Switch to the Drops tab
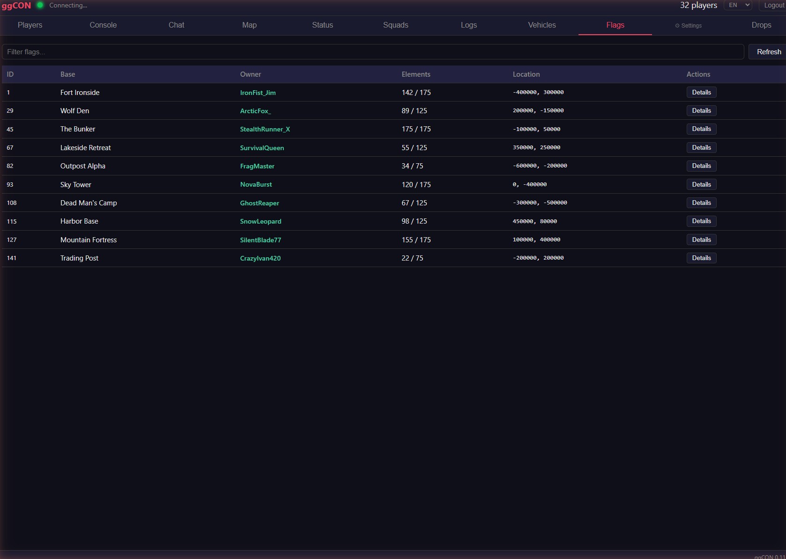The width and height of the screenshot is (786, 559). pyautogui.click(x=761, y=25)
